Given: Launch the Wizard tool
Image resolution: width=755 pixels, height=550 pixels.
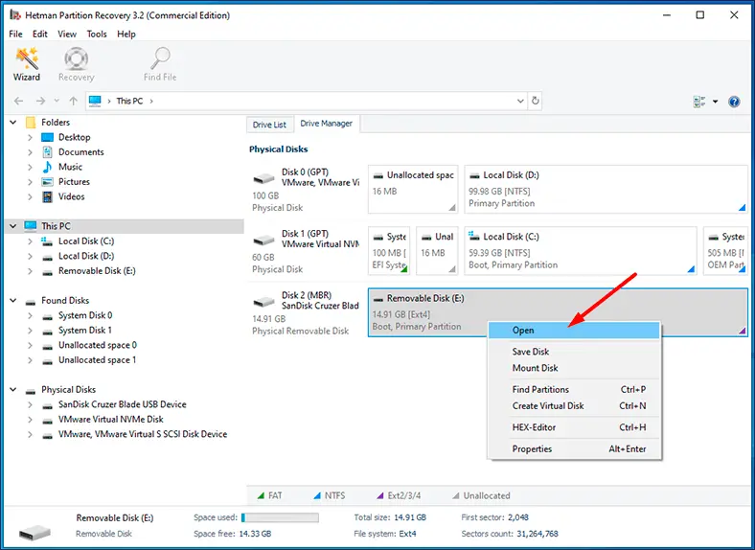Looking at the screenshot, I should pos(27,64).
